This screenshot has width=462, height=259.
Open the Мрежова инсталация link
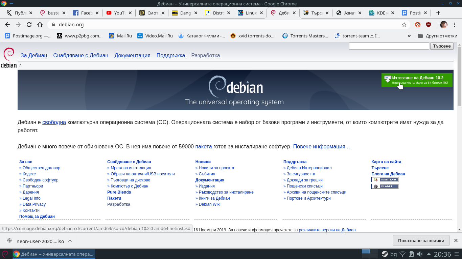(131, 168)
